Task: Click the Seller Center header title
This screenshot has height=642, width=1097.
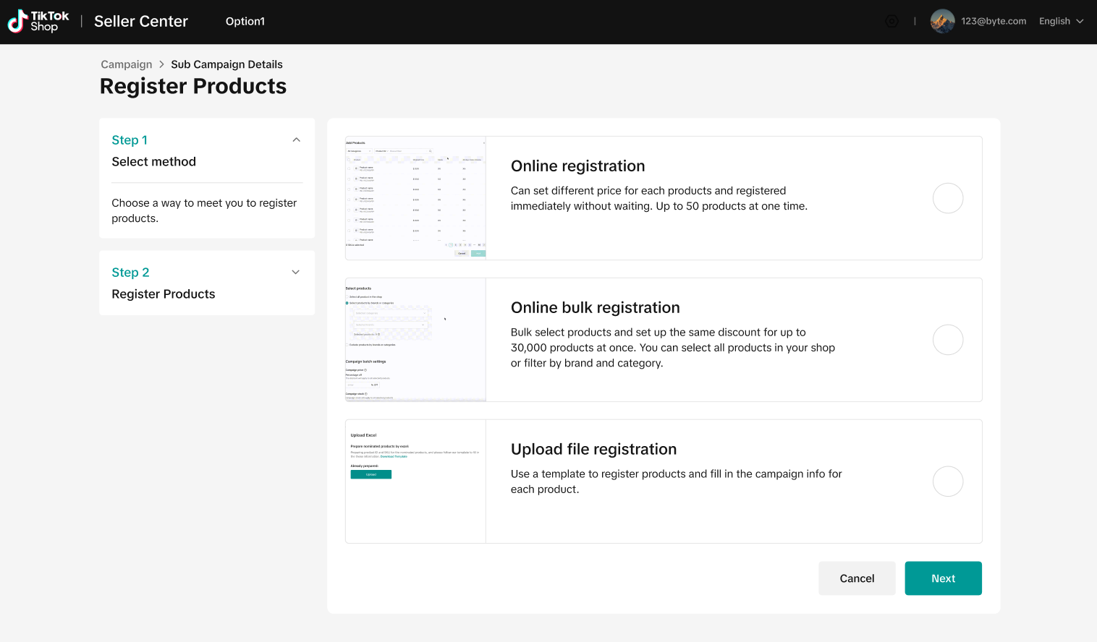Action: point(141,22)
